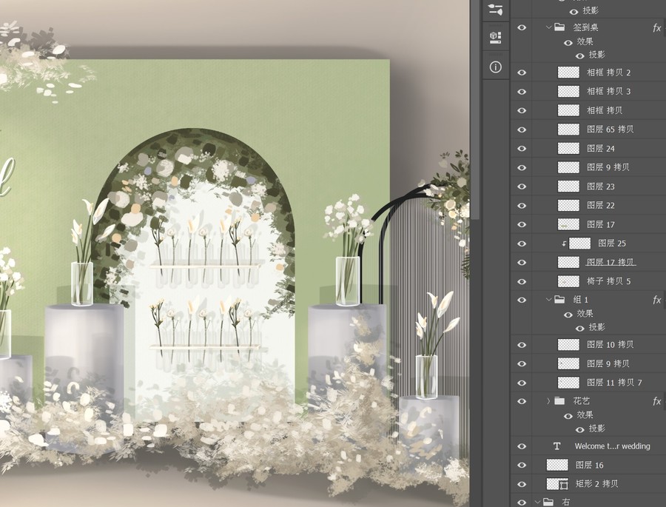The height and width of the screenshot is (507, 666).
Task: Click the folder icon of 花艺 group
Action: pyautogui.click(x=559, y=400)
